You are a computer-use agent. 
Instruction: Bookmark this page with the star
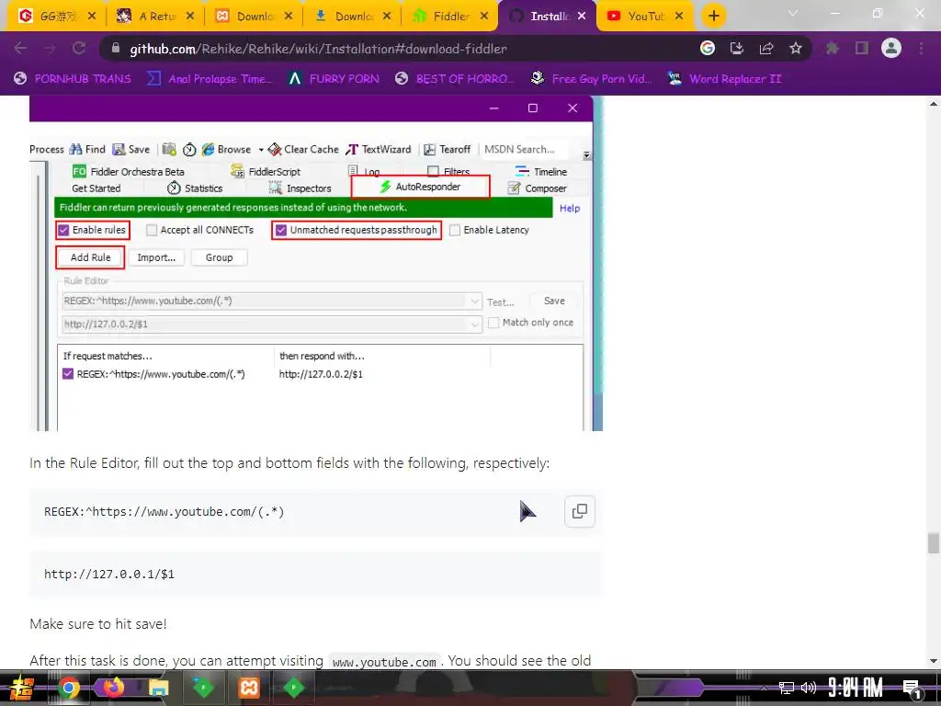pyautogui.click(x=796, y=48)
